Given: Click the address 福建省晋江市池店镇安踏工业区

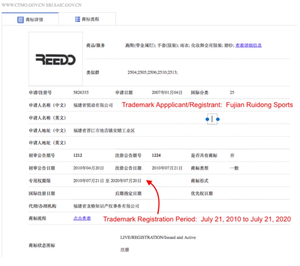Looking at the screenshot, I should click(x=104, y=131).
